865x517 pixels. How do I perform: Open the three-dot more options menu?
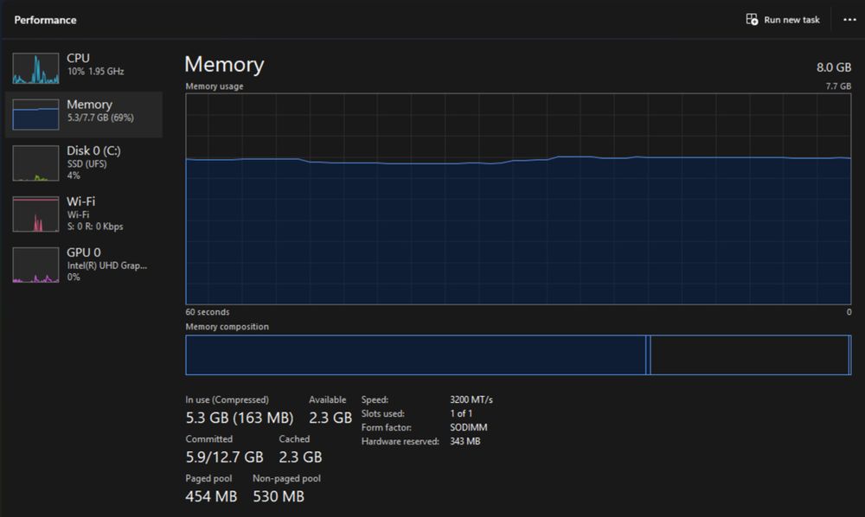point(849,20)
